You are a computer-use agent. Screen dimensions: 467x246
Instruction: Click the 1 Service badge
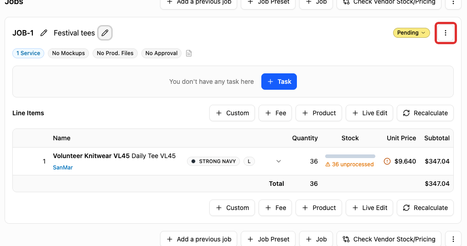click(28, 53)
